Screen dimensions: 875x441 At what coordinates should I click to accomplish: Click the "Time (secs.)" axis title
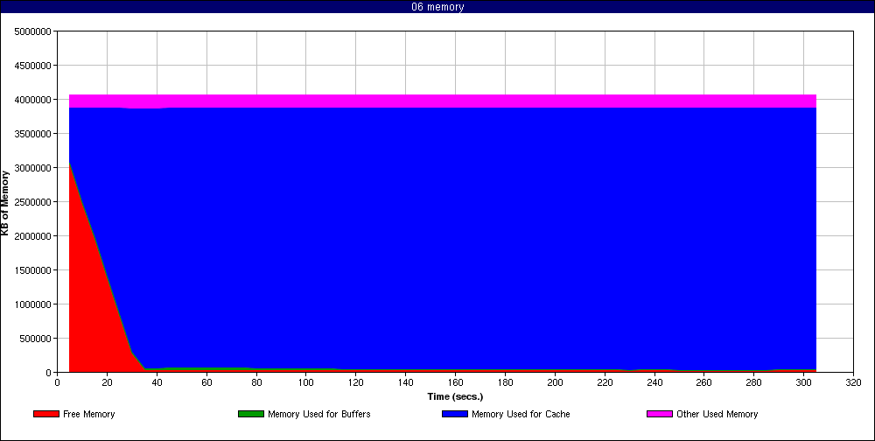455,396
